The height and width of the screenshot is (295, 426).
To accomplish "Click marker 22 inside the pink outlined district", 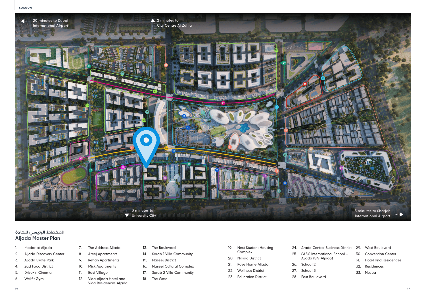I will [341, 168].
